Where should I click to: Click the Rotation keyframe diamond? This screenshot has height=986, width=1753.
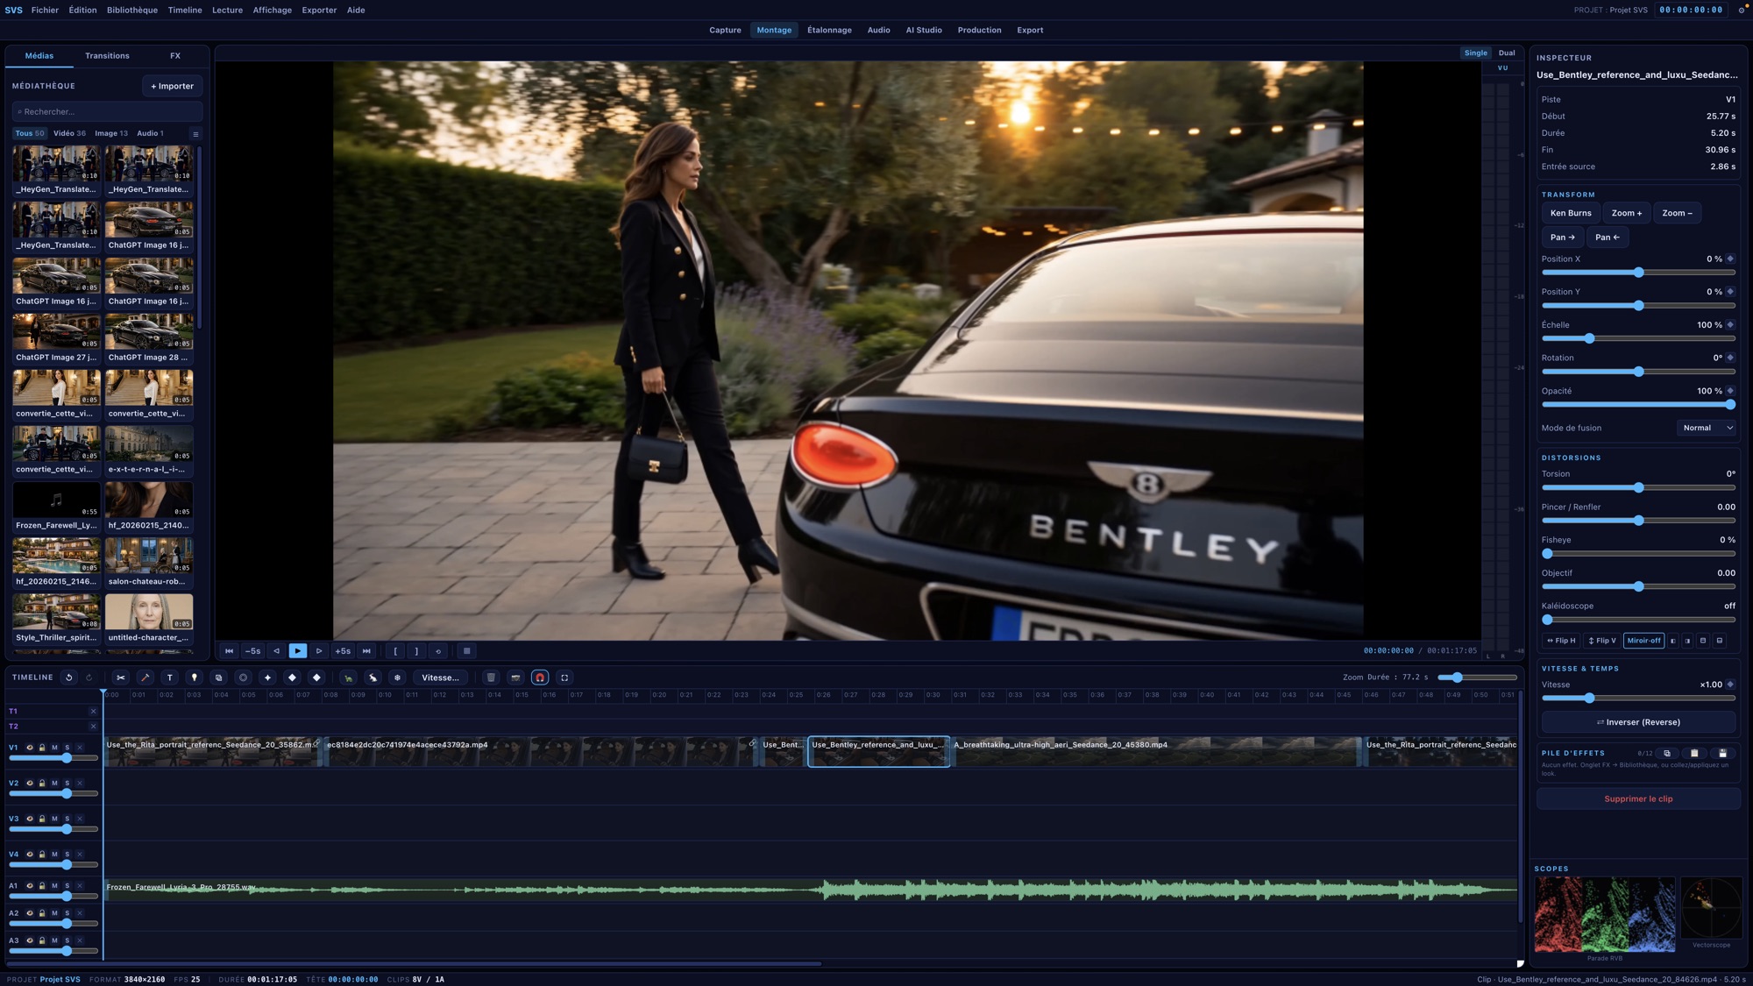click(1730, 358)
